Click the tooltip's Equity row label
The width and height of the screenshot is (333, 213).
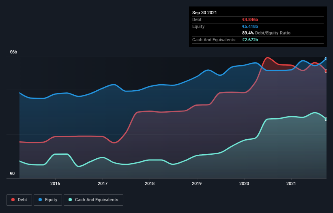(x=198, y=26)
